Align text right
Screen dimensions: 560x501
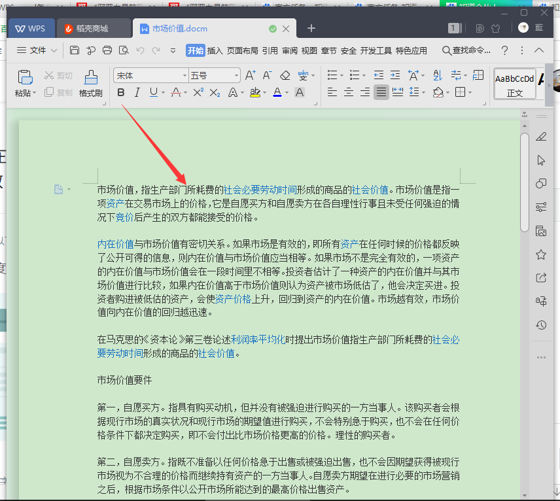(365, 92)
